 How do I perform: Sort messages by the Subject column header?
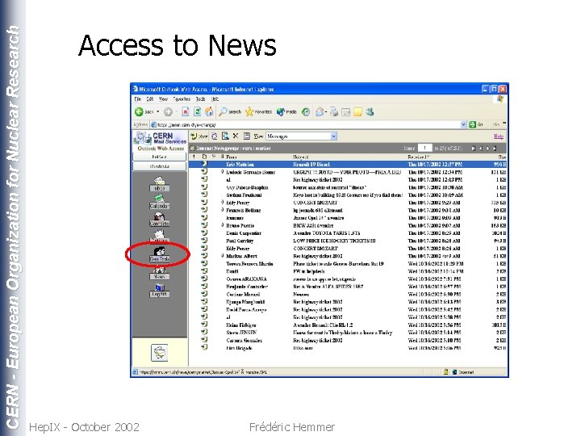[x=300, y=157]
